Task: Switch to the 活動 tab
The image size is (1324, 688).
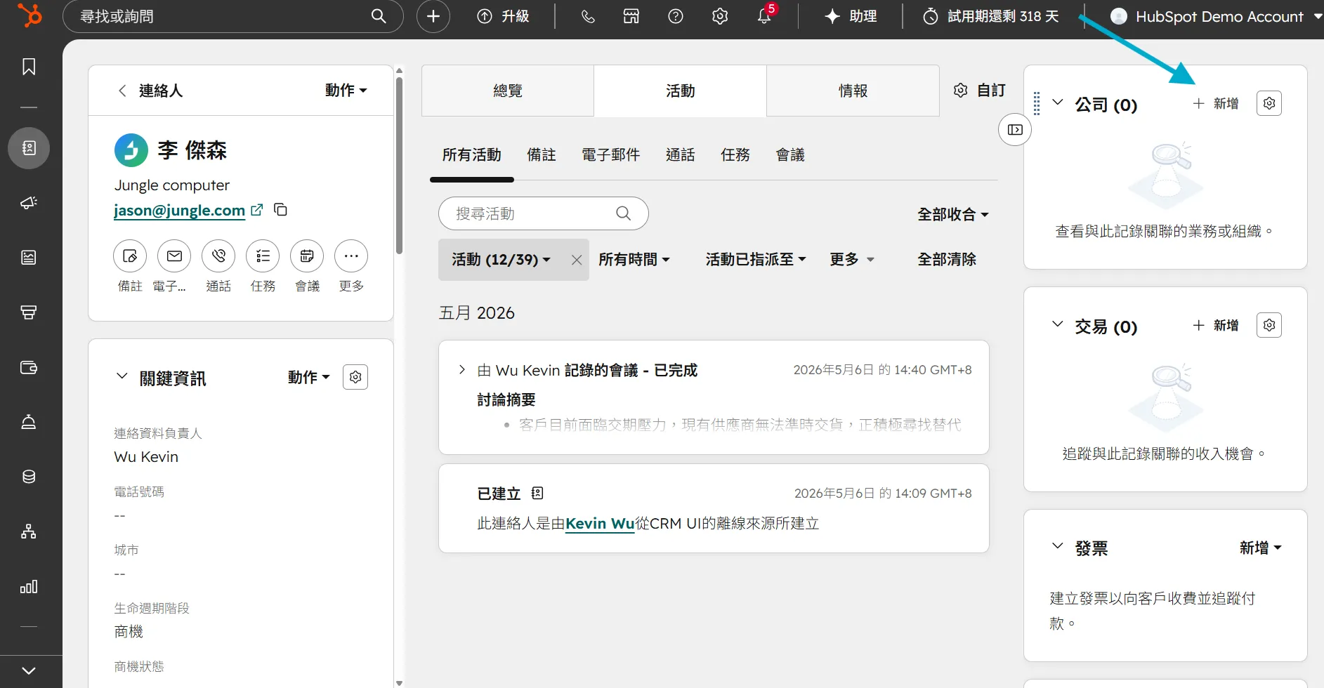Action: pyautogui.click(x=681, y=91)
